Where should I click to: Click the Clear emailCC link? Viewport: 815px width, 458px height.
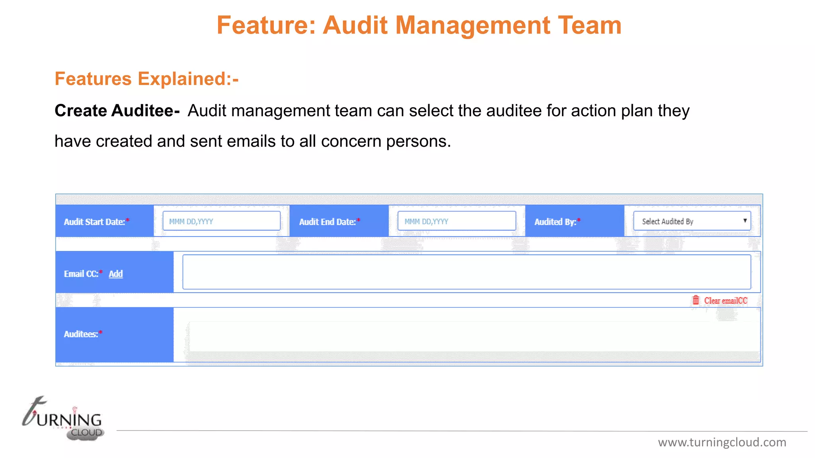pos(726,301)
